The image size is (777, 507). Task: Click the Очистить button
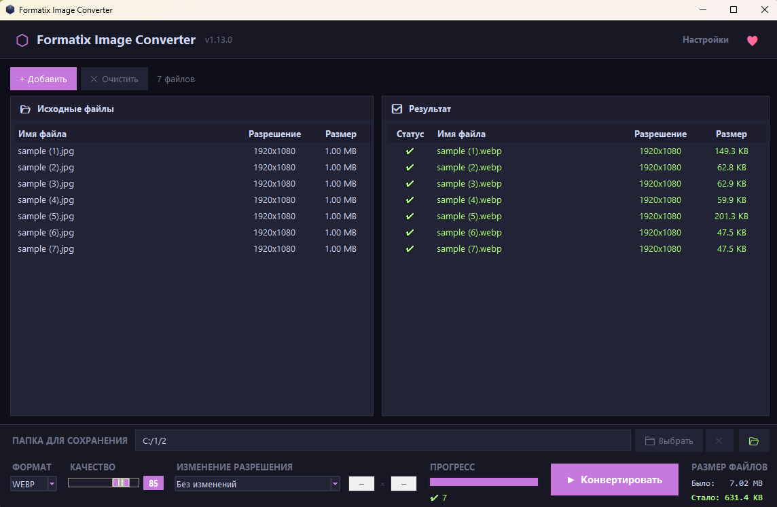pos(115,79)
